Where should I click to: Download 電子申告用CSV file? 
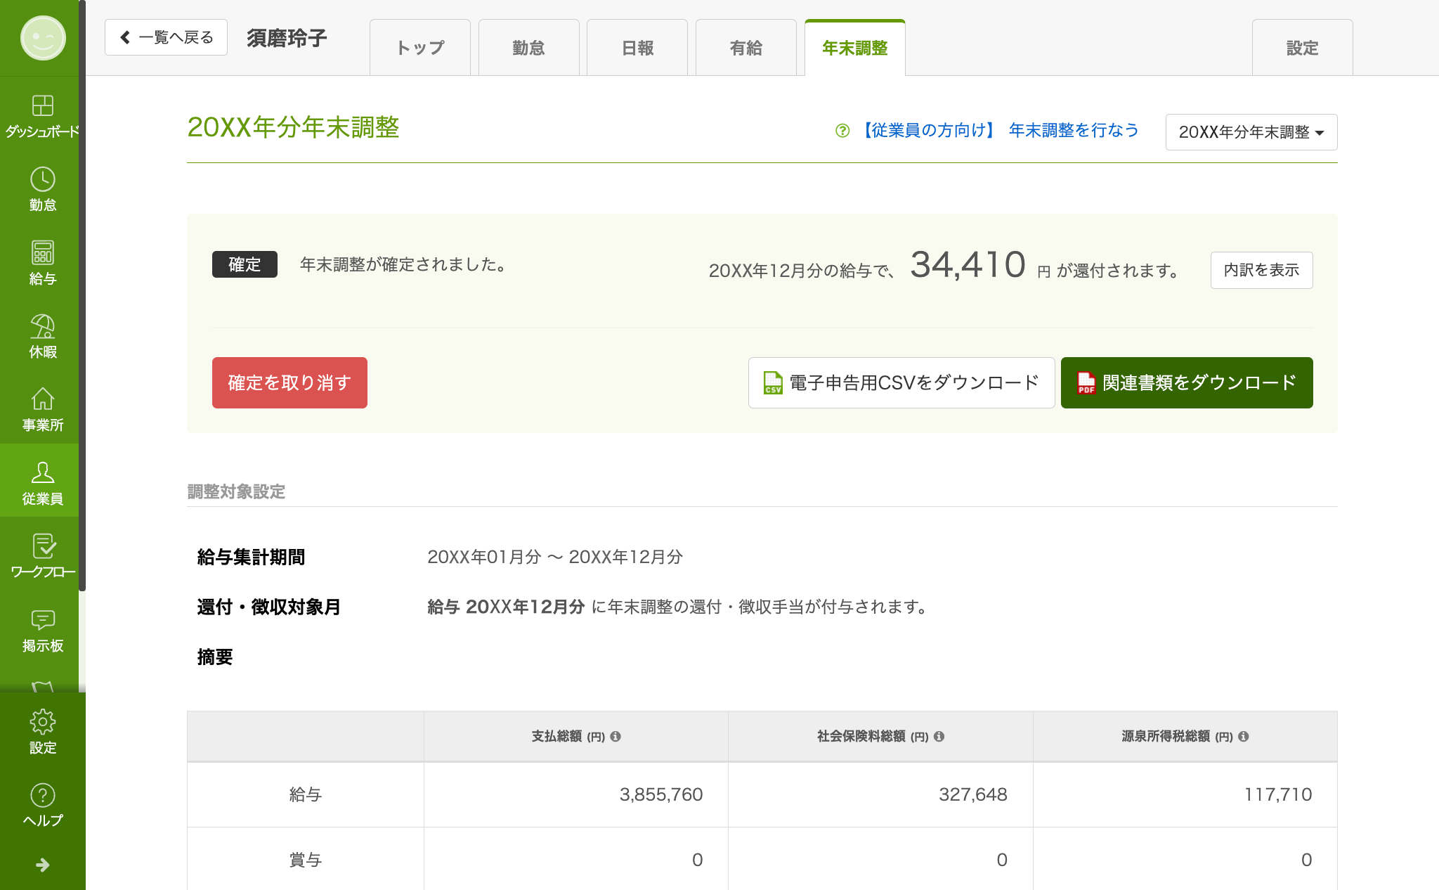pos(901,382)
